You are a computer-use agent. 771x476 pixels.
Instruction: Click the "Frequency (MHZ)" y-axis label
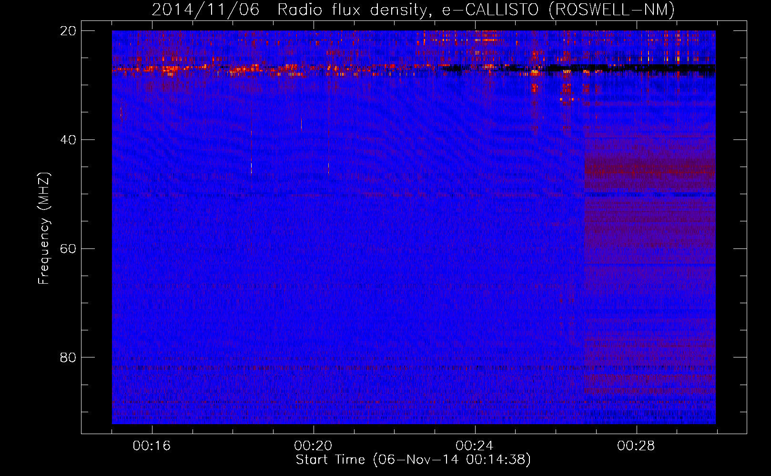(x=44, y=228)
